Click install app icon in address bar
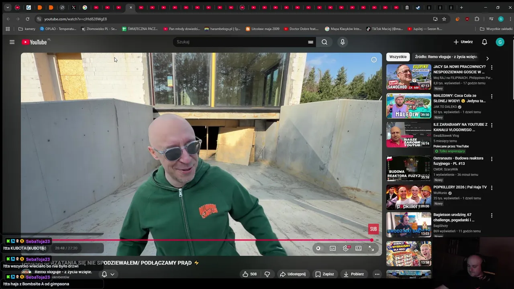This screenshot has width=514, height=289. pos(435,19)
